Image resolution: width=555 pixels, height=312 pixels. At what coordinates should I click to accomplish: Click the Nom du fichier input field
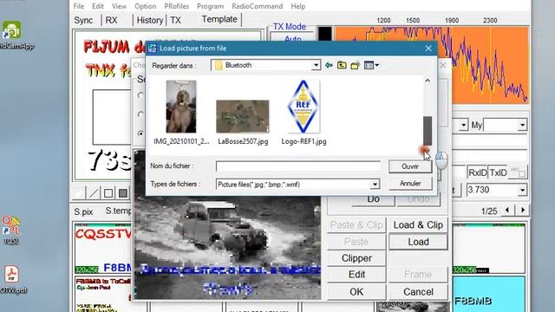(x=298, y=166)
